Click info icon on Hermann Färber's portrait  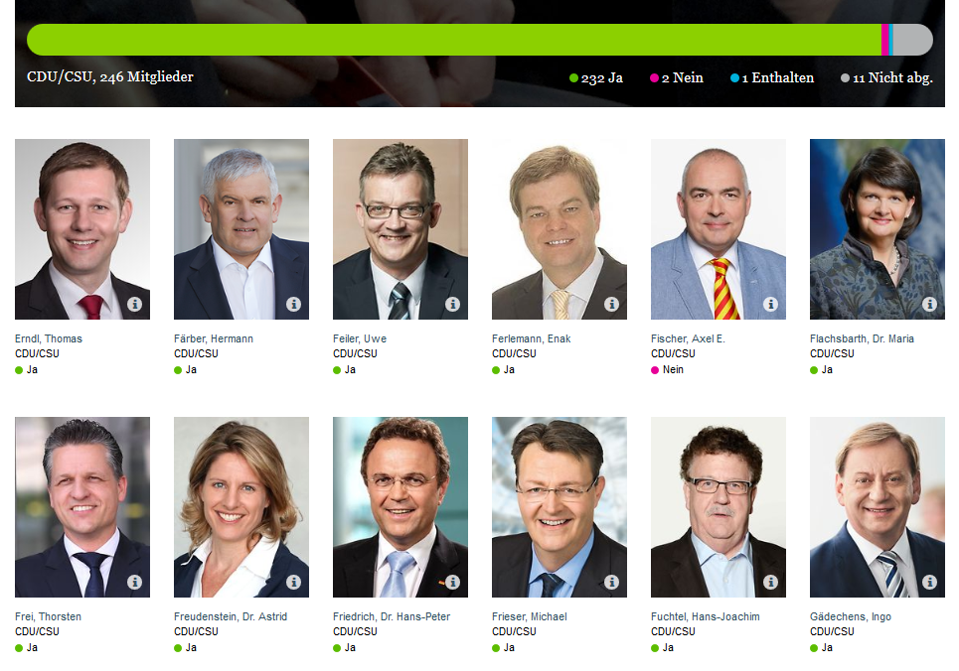[x=293, y=304]
